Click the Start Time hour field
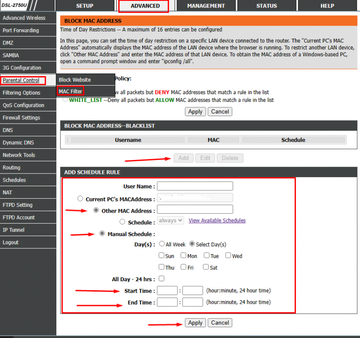The height and width of the screenshot is (338, 360). [x=167, y=291]
